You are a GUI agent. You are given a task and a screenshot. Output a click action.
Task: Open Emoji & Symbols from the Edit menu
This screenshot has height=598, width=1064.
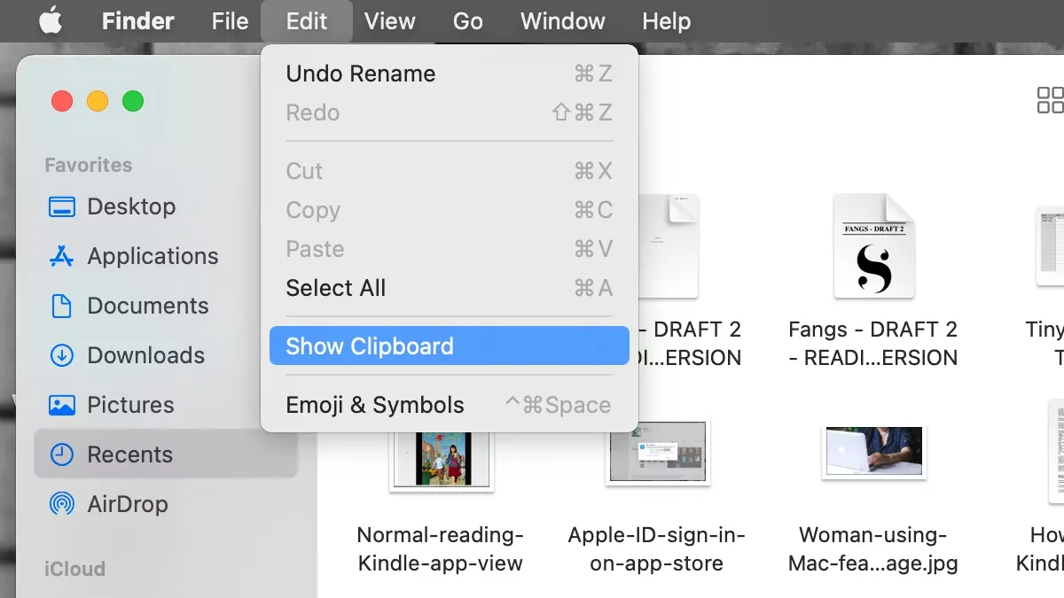449,405
